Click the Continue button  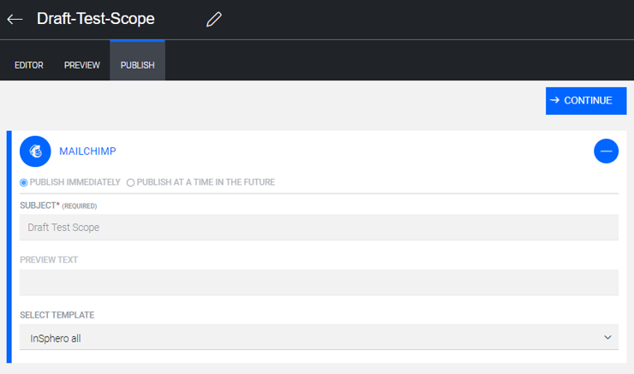[586, 101]
